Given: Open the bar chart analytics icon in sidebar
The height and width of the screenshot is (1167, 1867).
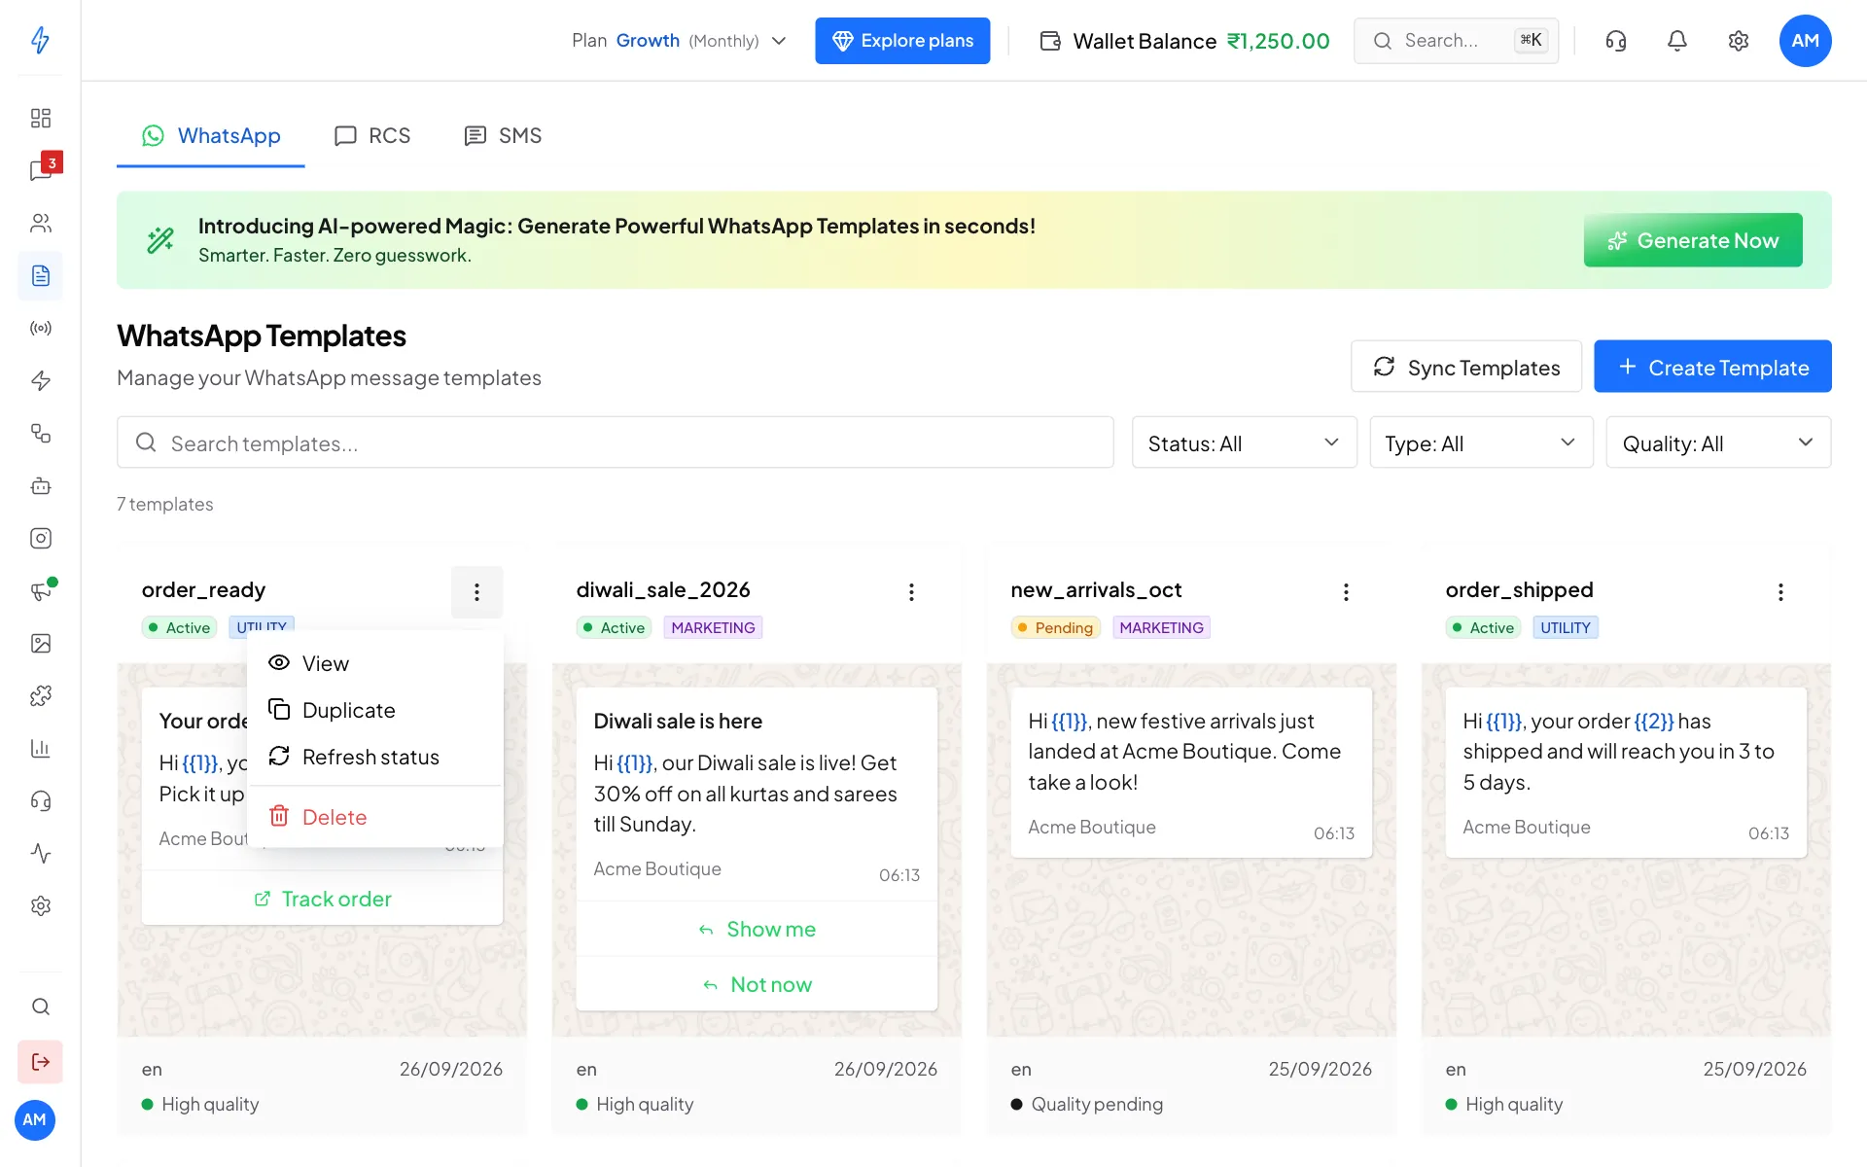Looking at the screenshot, I should point(40,748).
